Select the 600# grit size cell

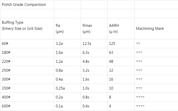(27, 106)
